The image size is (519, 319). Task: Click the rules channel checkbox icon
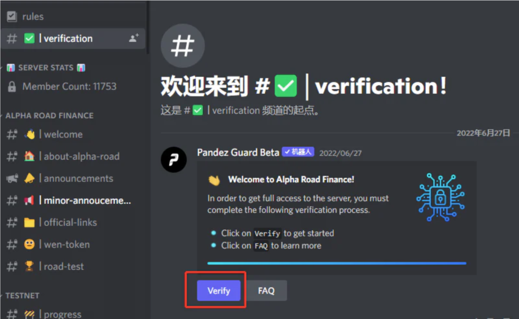tap(12, 16)
